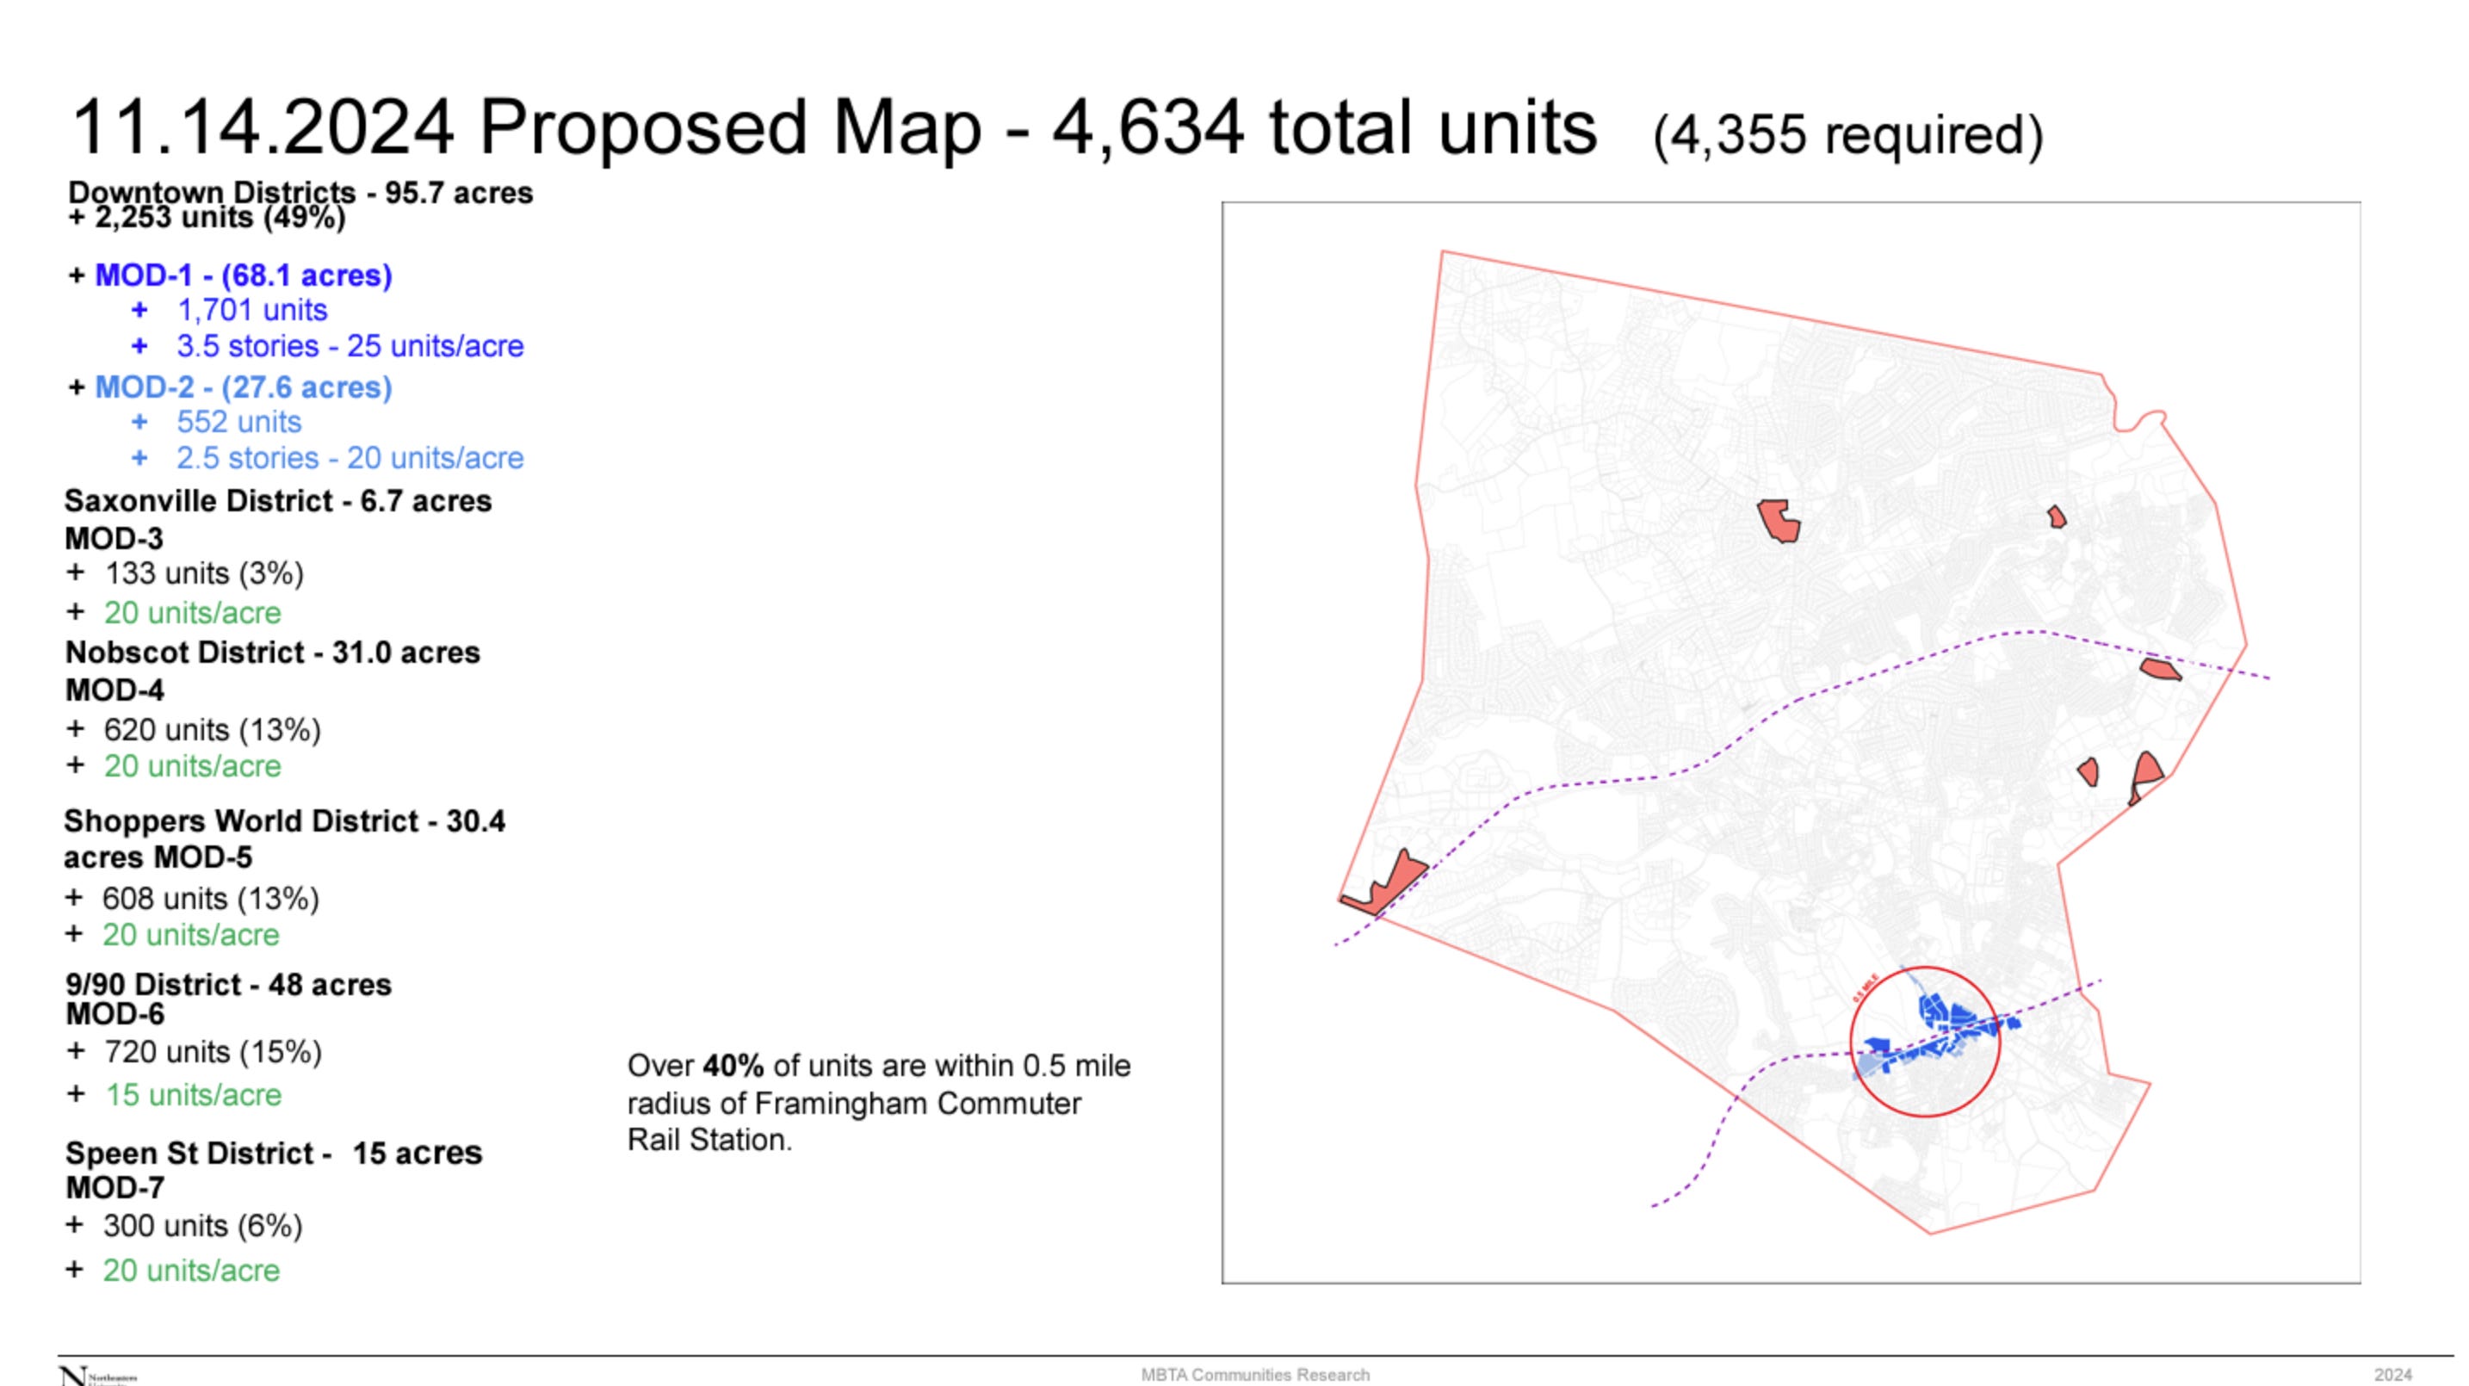Image resolution: width=2469 pixels, height=1386 pixels.
Task: Select the 'Nobscot District - 31.0 acres' heading
Action: [272, 653]
